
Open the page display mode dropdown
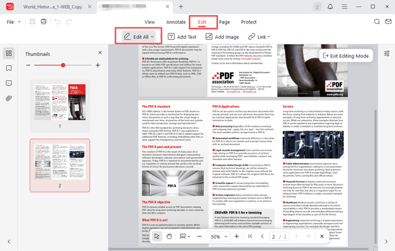pos(185,236)
